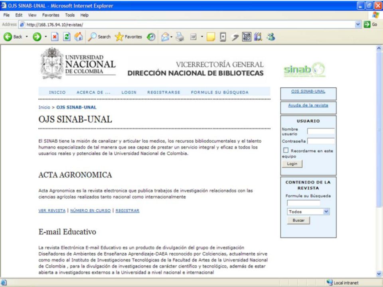Open the Back button history dropdown arrow

pos(27,37)
